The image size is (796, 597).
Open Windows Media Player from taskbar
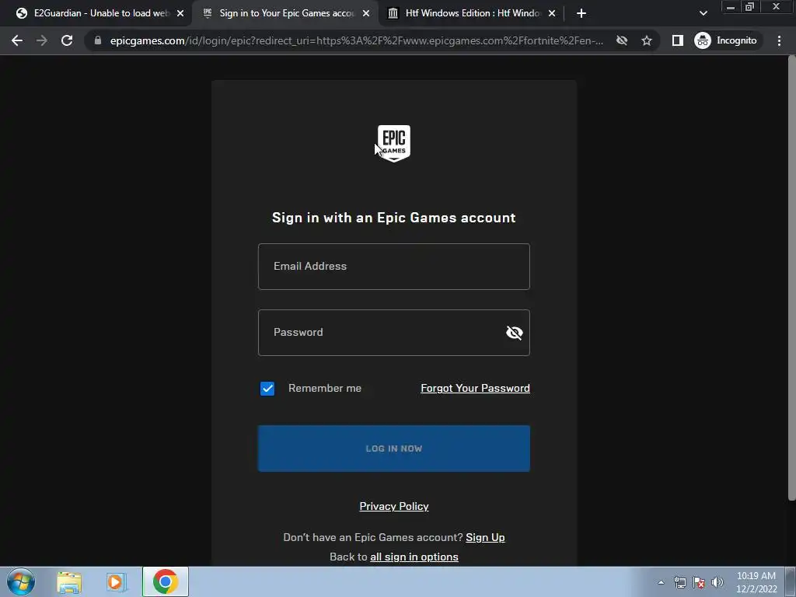tap(117, 581)
